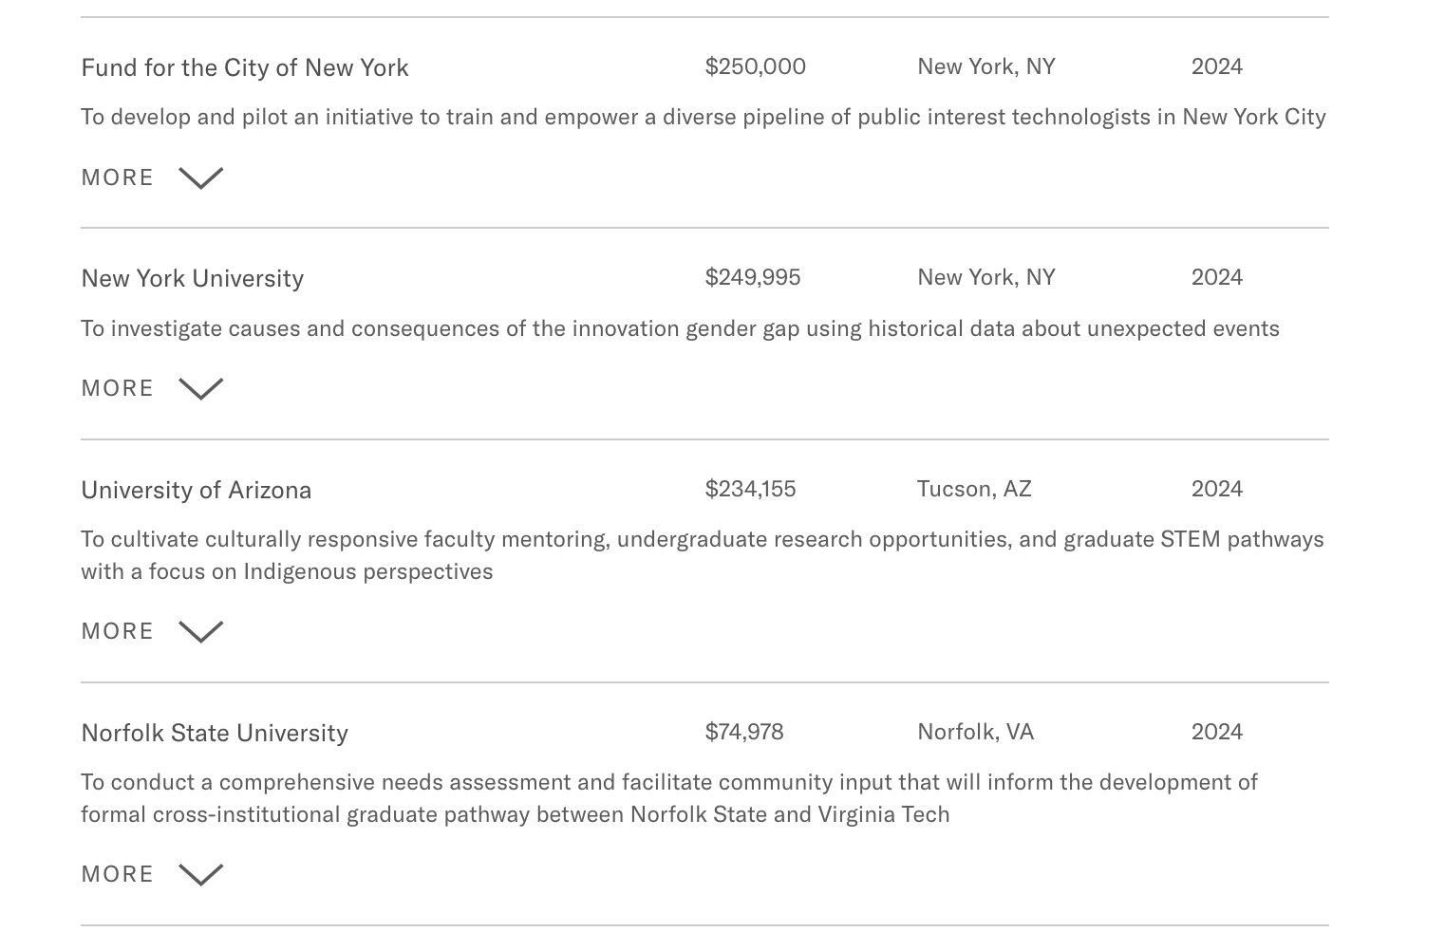Click Norfolk, VA location text
Image resolution: width=1445 pixels, height=932 pixels.
click(x=975, y=732)
